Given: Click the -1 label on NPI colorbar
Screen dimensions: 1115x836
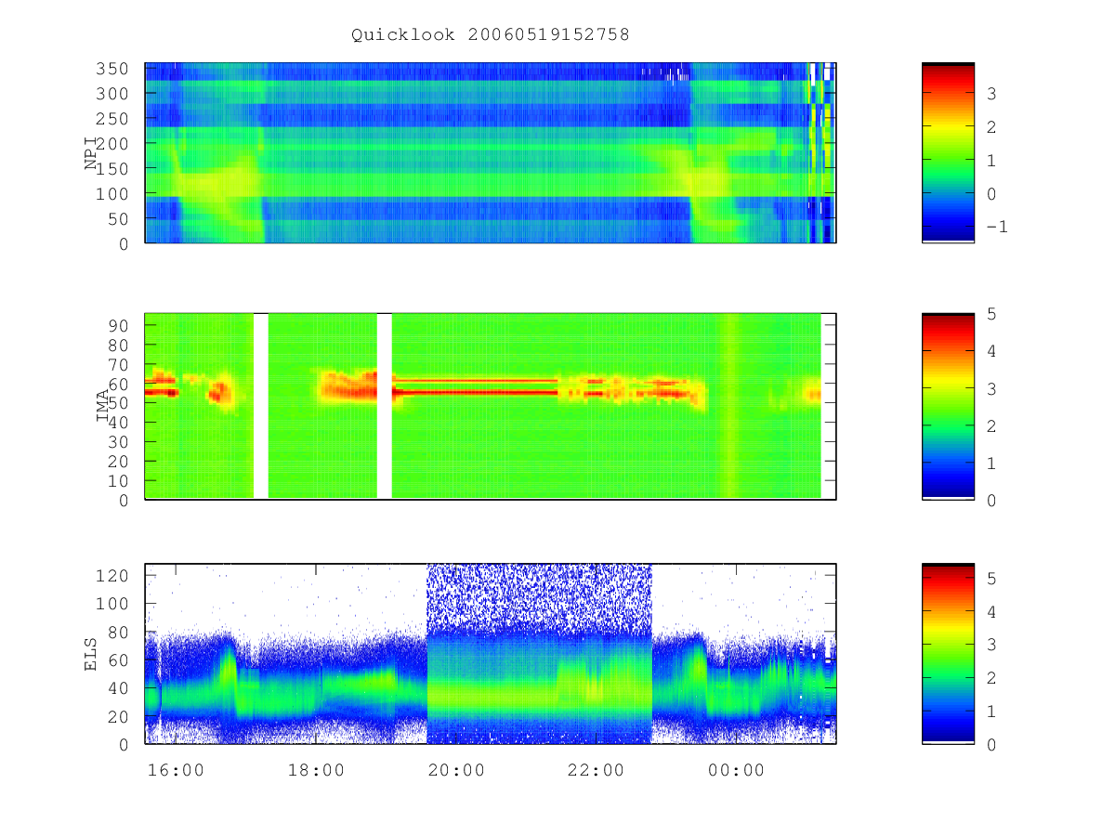Looking at the screenshot, I should click(x=997, y=227).
